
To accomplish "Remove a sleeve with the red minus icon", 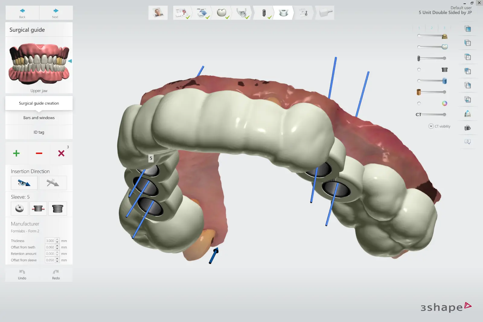I will 39,153.
